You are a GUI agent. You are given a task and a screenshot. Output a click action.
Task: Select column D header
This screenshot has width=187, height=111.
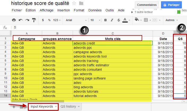click(x=163, y=33)
